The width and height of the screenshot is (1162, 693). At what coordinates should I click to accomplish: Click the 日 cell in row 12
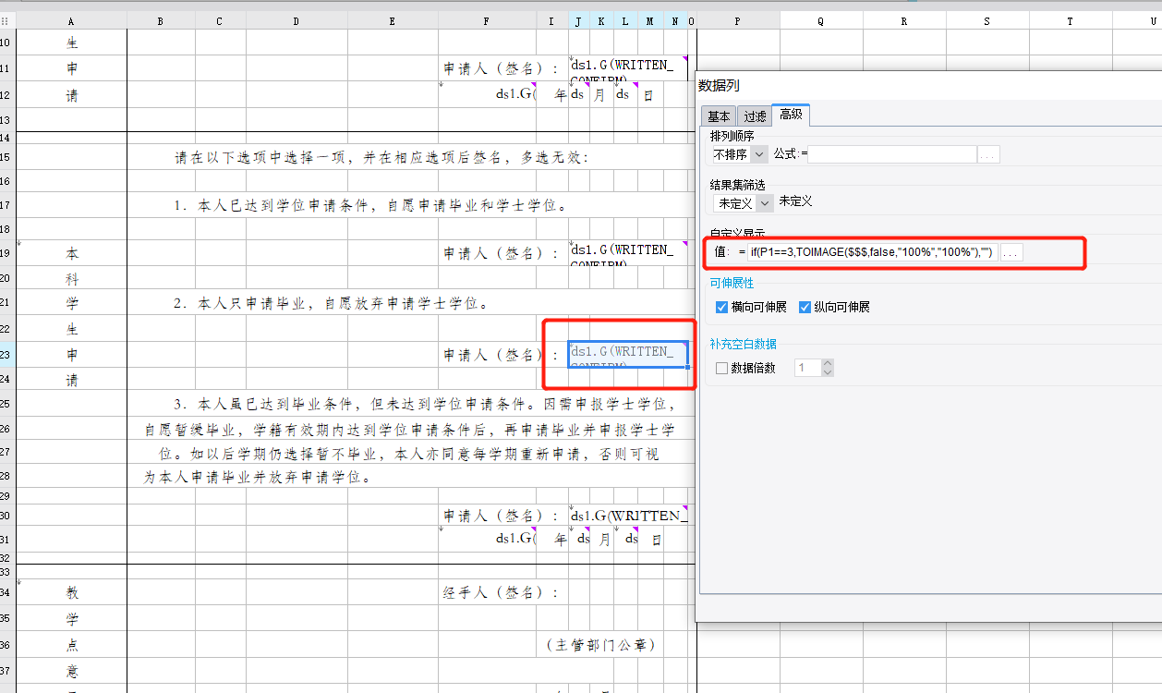pyautogui.click(x=648, y=94)
